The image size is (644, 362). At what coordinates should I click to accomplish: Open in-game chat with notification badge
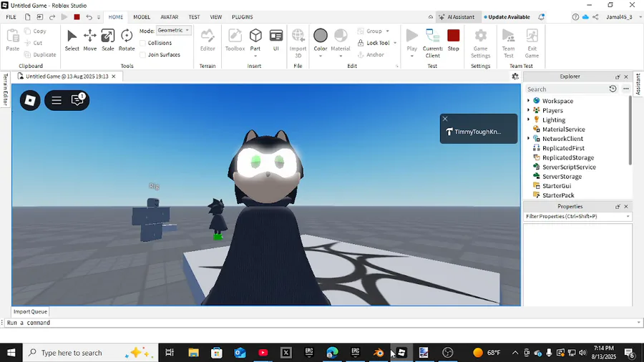tap(77, 99)
